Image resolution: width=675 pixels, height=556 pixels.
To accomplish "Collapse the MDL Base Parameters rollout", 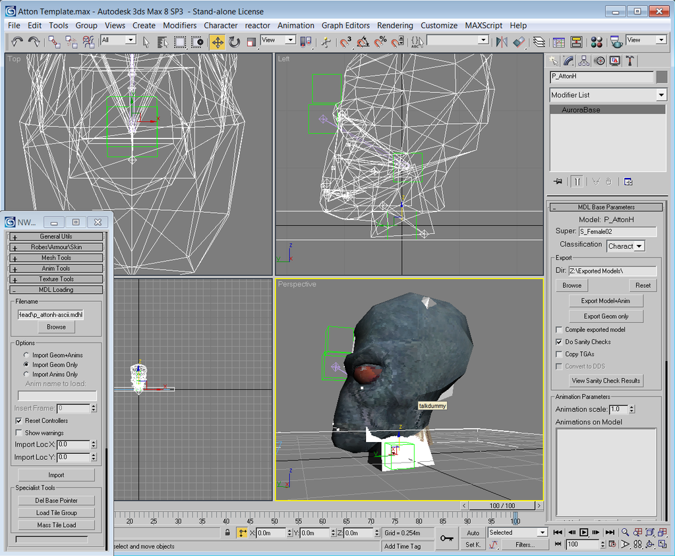I will pos(606,207).
